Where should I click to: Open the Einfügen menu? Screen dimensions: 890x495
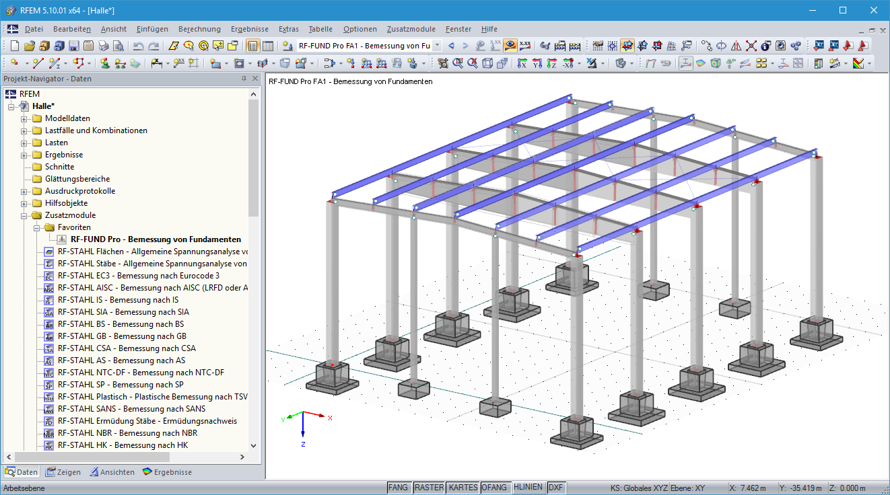click(152, 29)
